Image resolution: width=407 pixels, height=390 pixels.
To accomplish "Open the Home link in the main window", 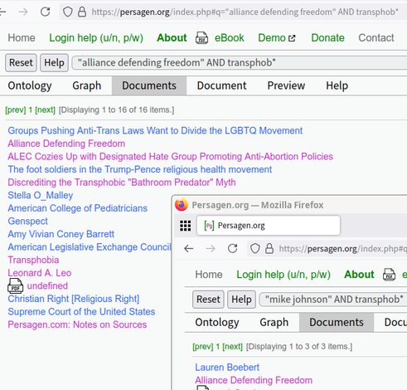I will click(22, 38).
